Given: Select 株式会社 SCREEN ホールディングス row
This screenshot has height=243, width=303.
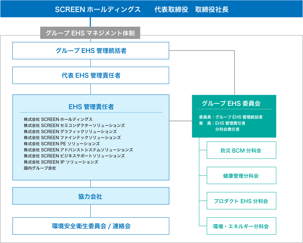Looking at the screenshot, I should click(x=58, y=119).
